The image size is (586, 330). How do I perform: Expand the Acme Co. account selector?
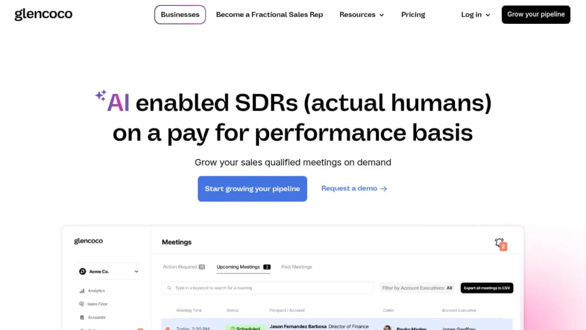pyautogui.click(x=109, y=271)
